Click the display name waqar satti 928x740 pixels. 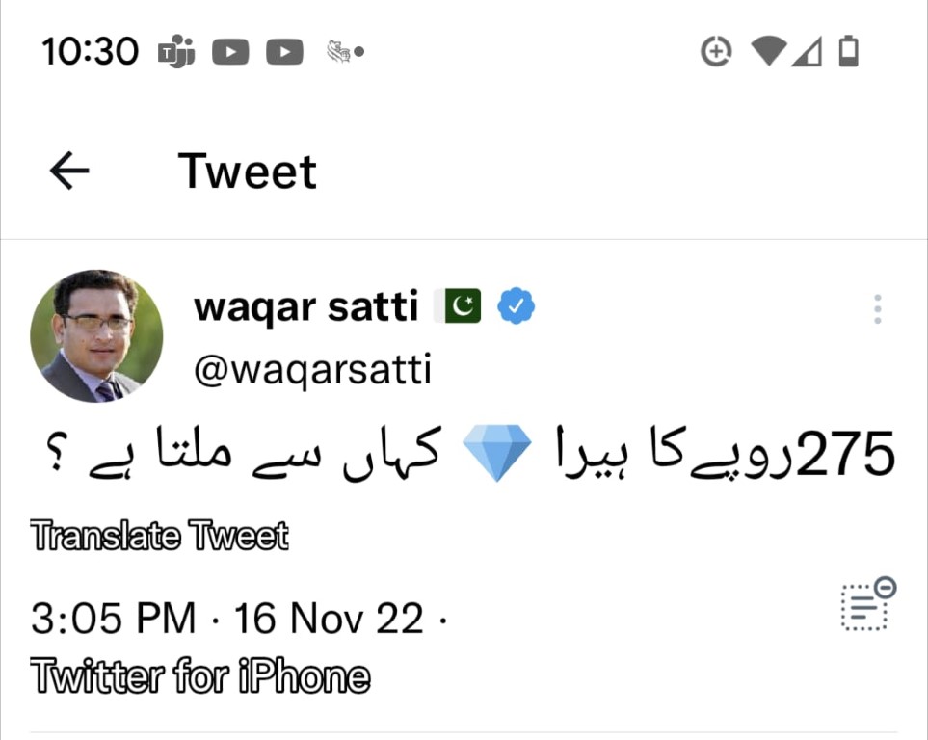(x=305, y=307)
